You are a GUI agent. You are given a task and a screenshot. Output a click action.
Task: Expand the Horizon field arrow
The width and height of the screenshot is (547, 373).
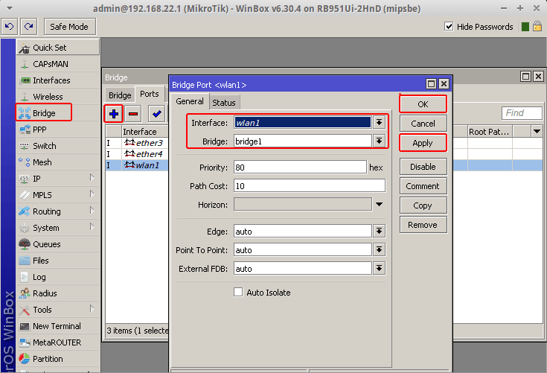(380, 205)
